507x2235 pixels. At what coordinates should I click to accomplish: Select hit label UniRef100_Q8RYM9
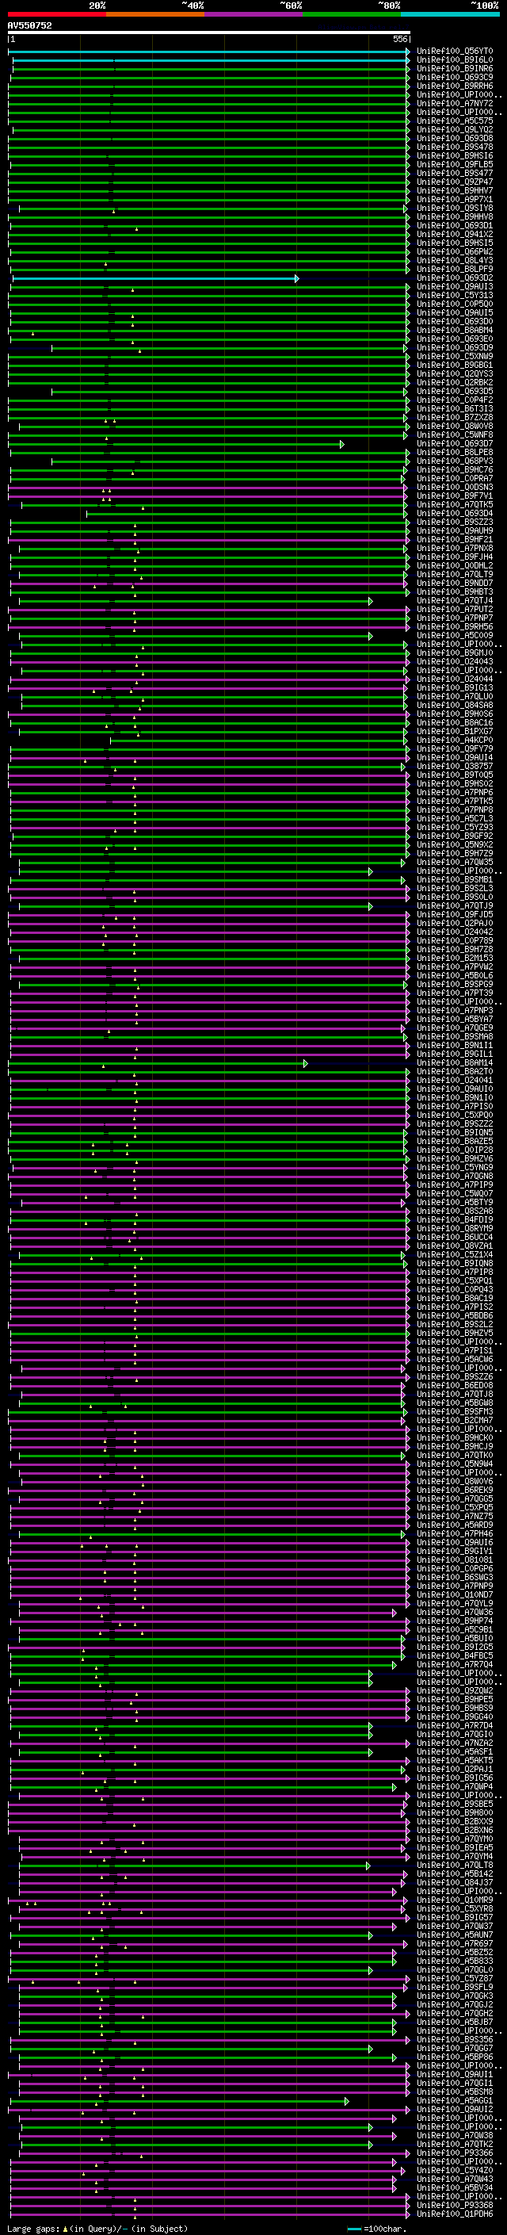click(x=454, y=1227)
